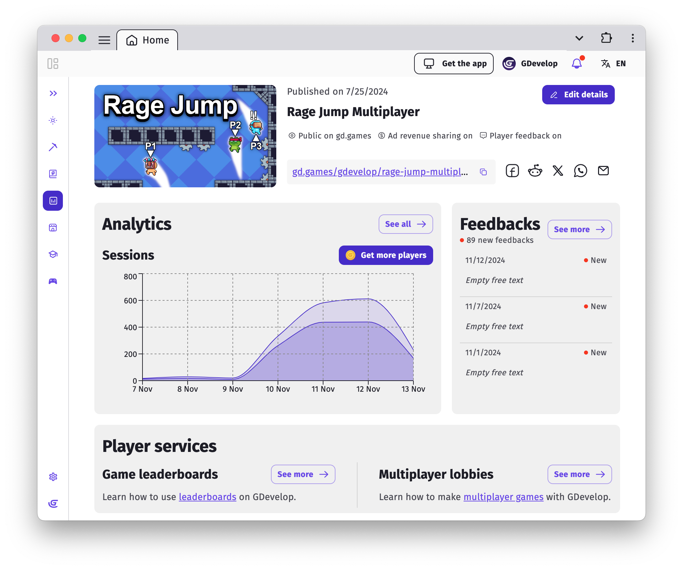
Task: Open preferences gear in sidebar
Action: click(x=53, y=477)
